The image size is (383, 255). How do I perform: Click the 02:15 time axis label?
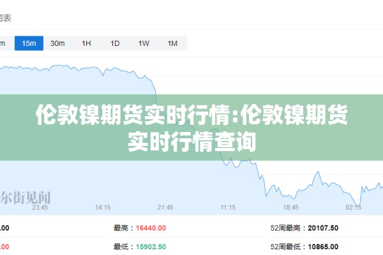(x=353, y=207)
